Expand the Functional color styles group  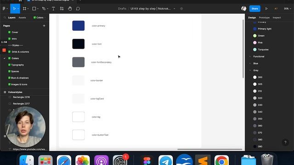250,56
